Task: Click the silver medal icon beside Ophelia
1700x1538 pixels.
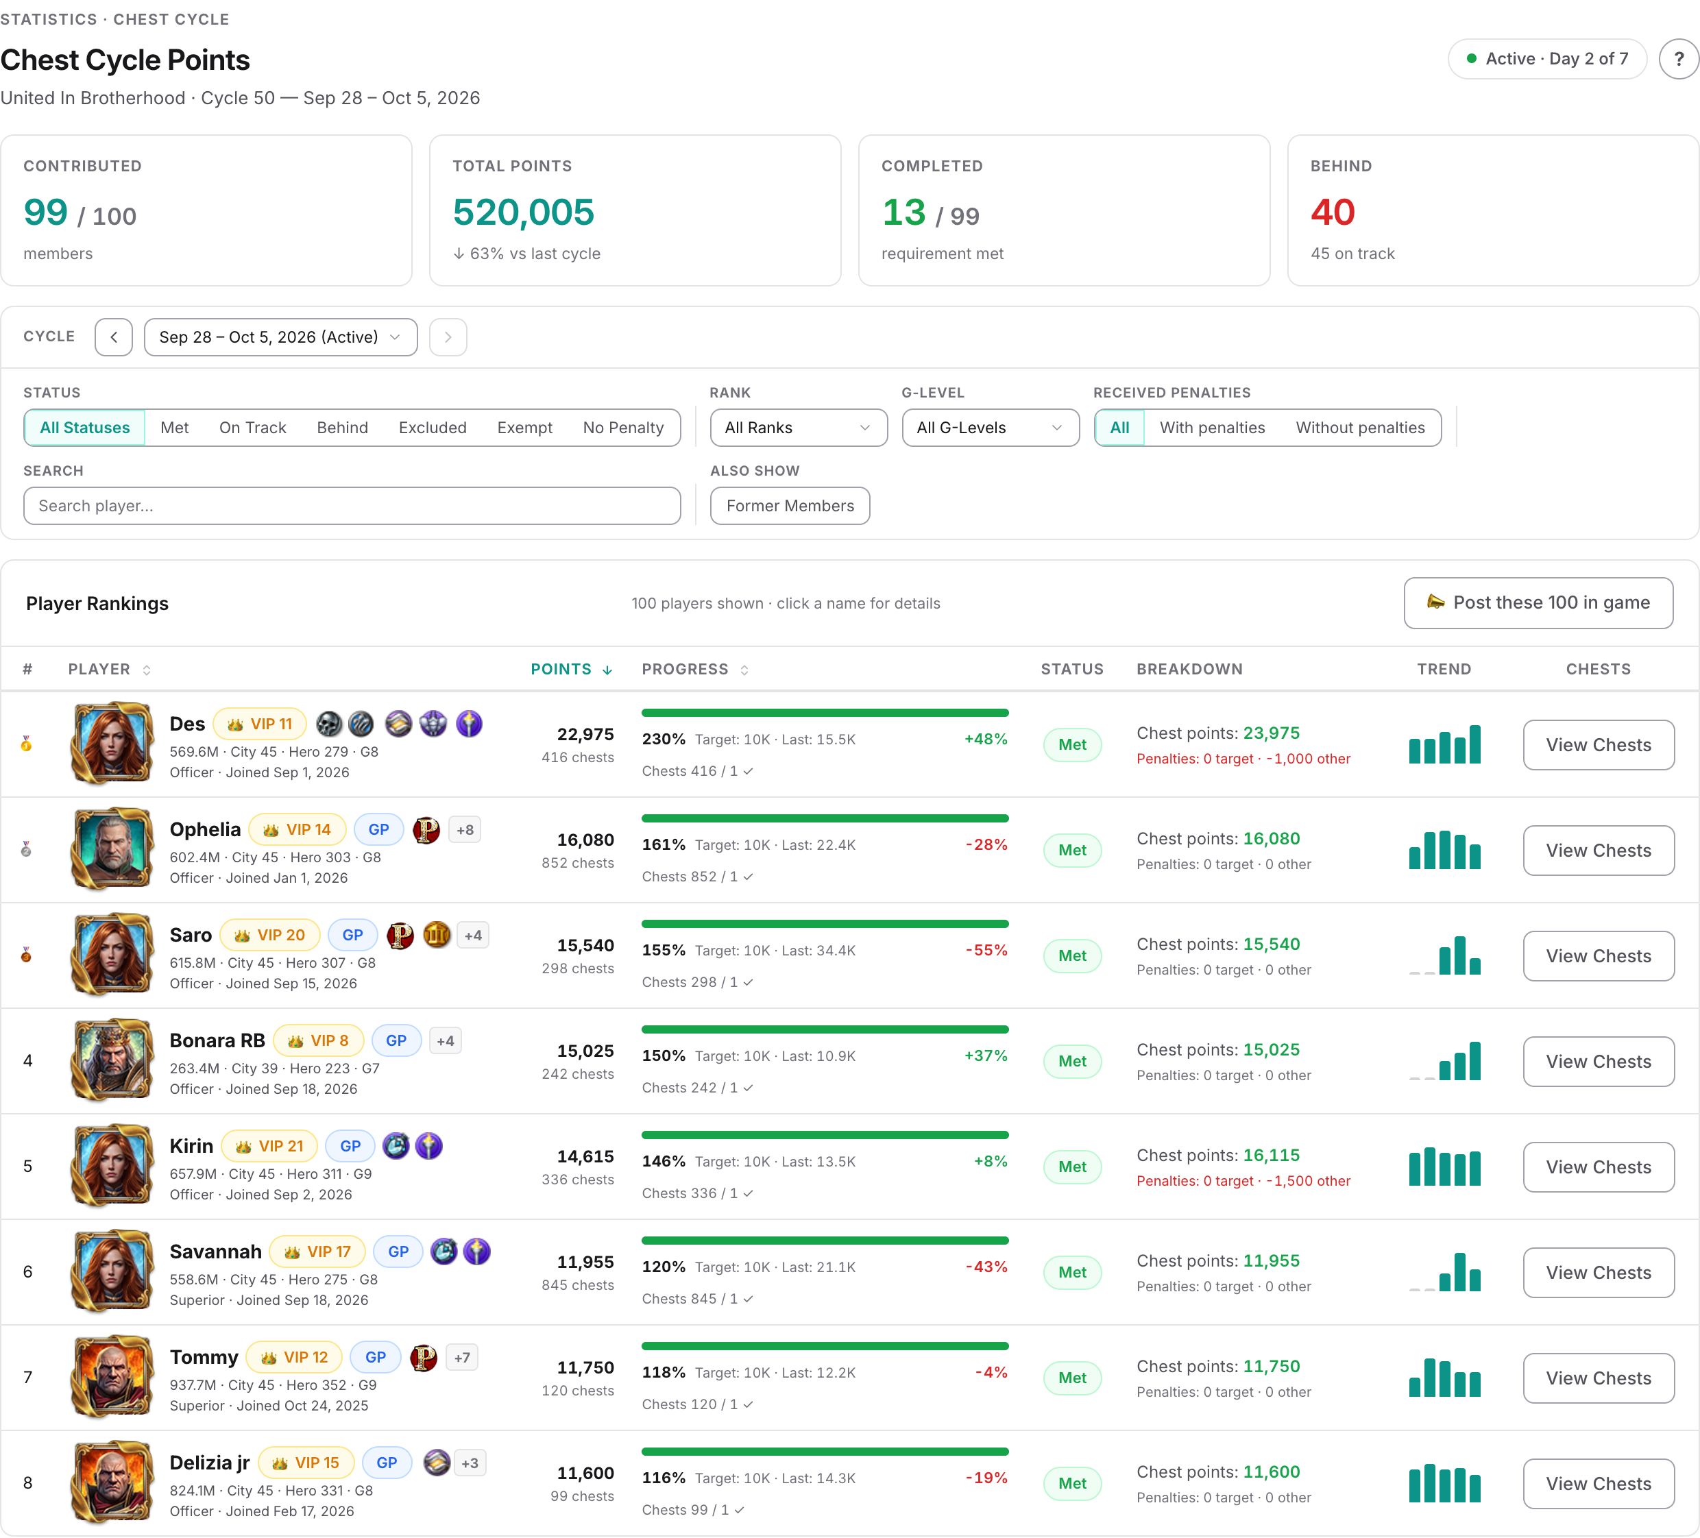Action: tap(26, 849)
